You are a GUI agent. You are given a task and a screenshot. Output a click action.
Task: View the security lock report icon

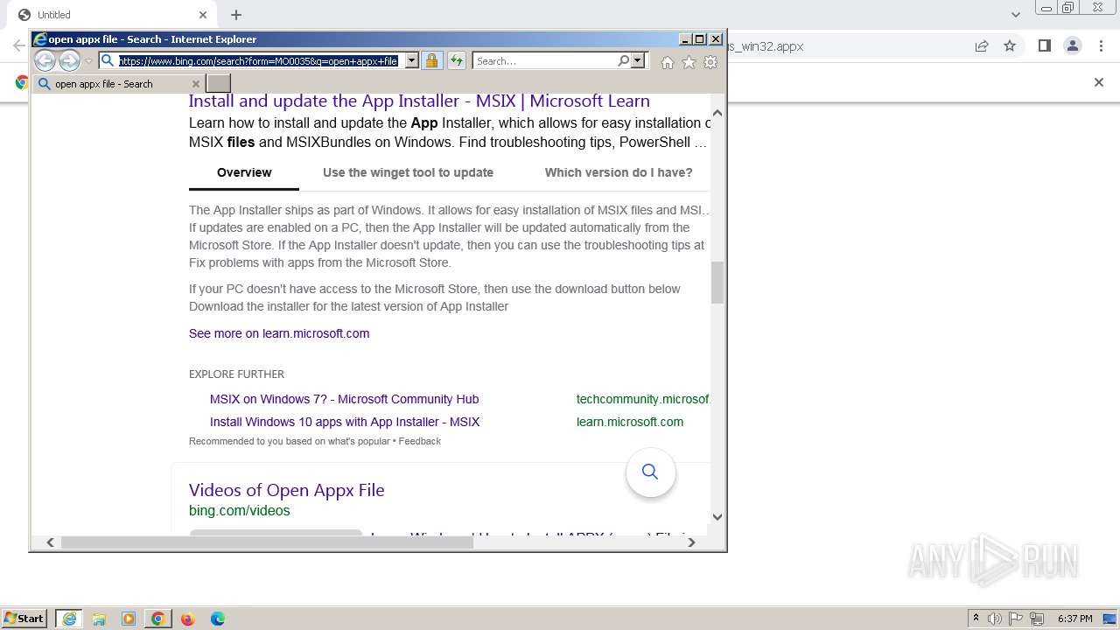[x=431, y=61]
